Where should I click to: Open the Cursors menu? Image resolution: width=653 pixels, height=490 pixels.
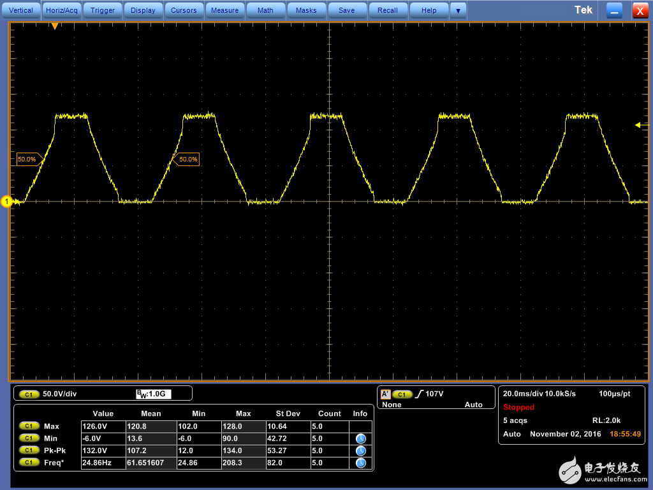[x=184, y=10]
